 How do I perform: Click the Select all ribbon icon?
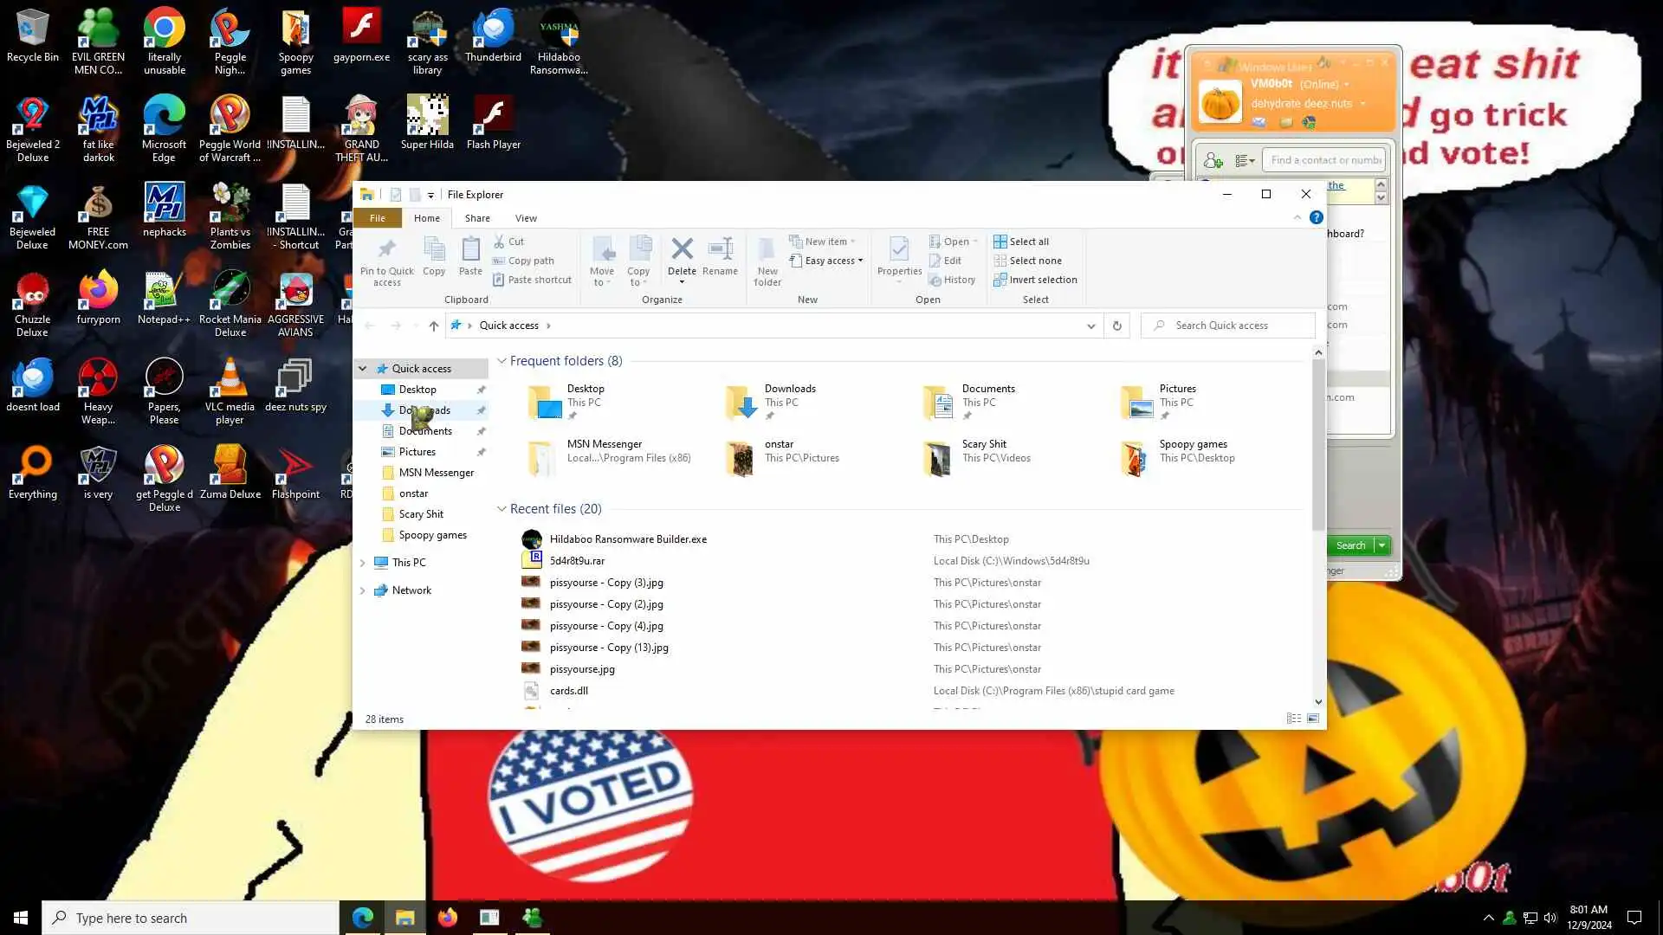pyautogui.click(x=1000, y=242)
